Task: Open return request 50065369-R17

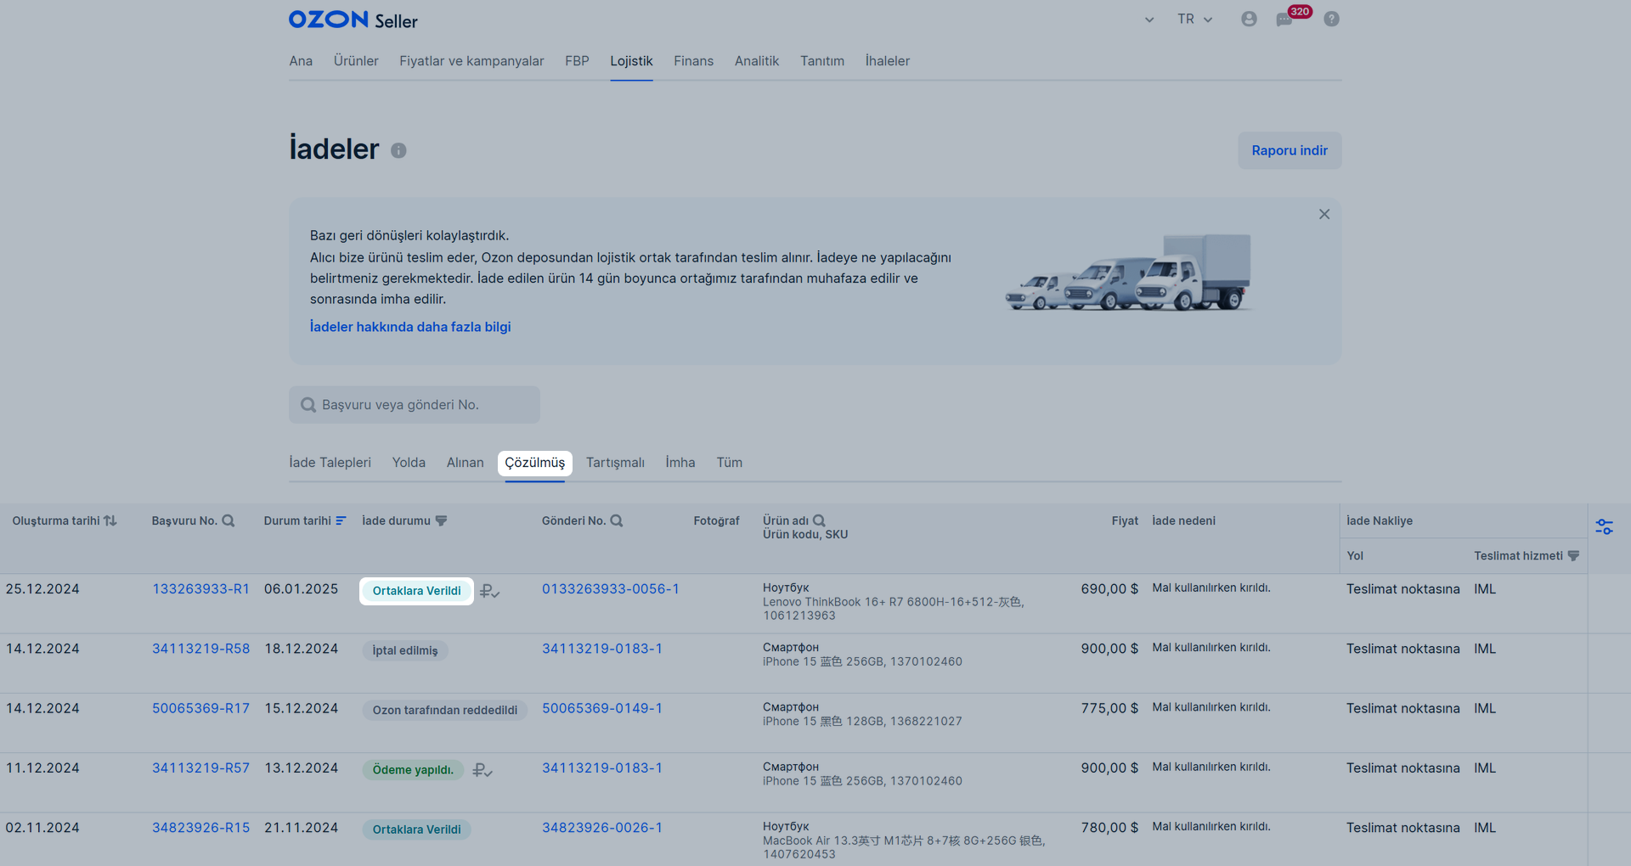Action: [201, 708]
